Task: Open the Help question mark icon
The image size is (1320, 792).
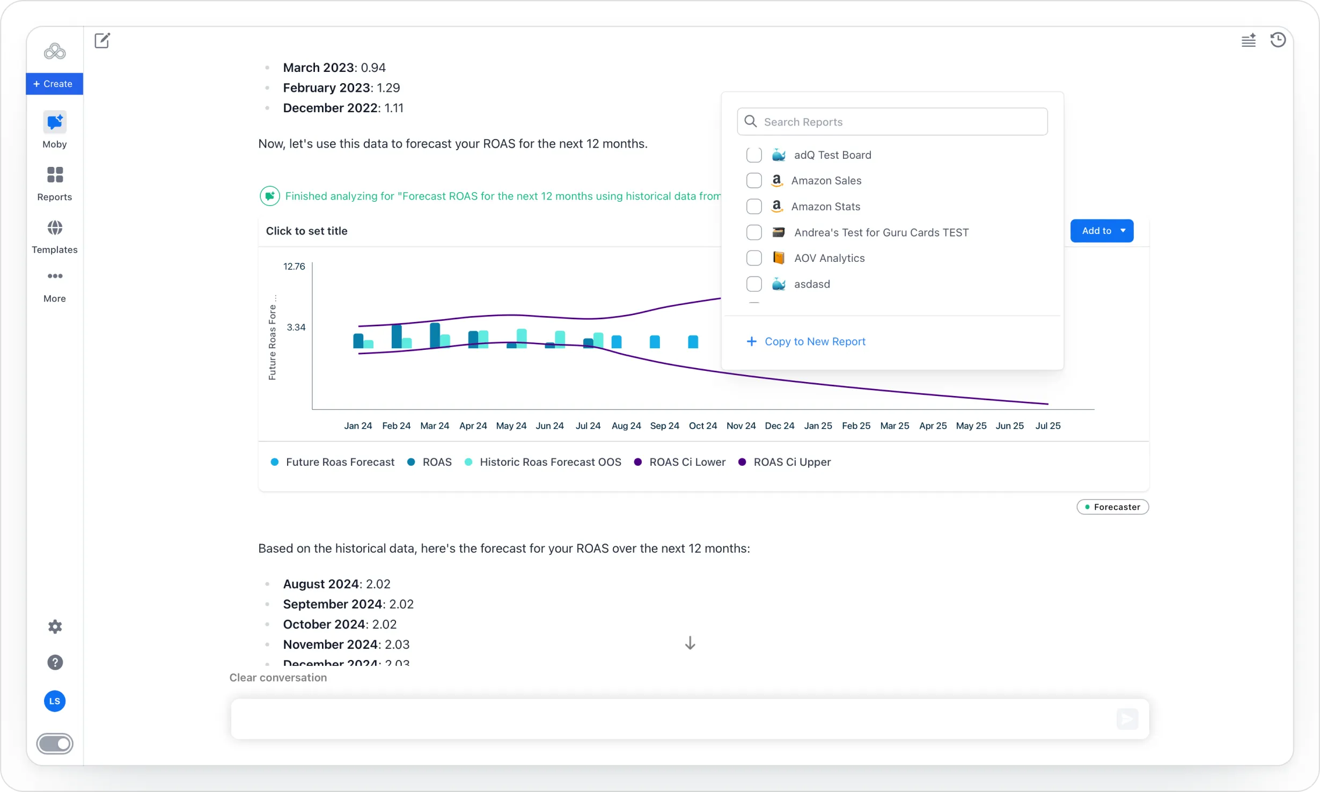Action: pos(55,662)
